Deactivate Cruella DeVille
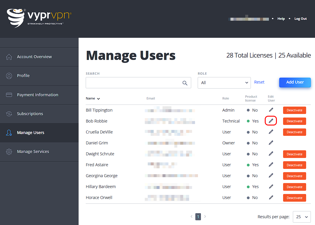 (x=295, y=132)
